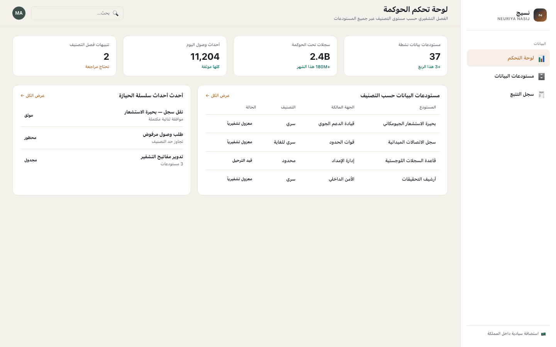Click the cabinet icon for مستودعات البيانات
Image resolution: width=556 pixels, height=347 pixels.
pyautogui.click(x=542, y=76)
